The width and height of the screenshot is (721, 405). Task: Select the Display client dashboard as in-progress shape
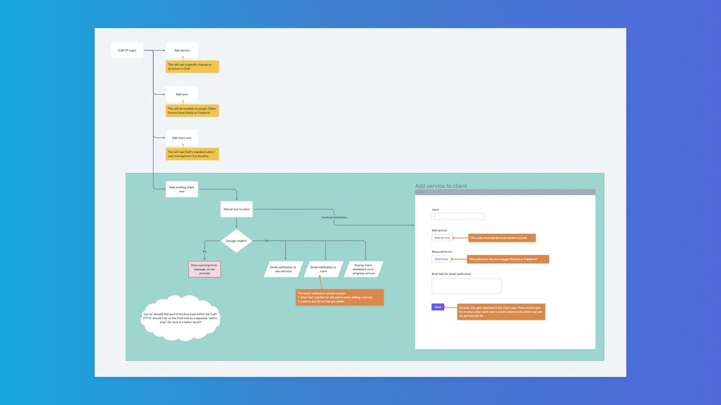(x=363, y=269)
